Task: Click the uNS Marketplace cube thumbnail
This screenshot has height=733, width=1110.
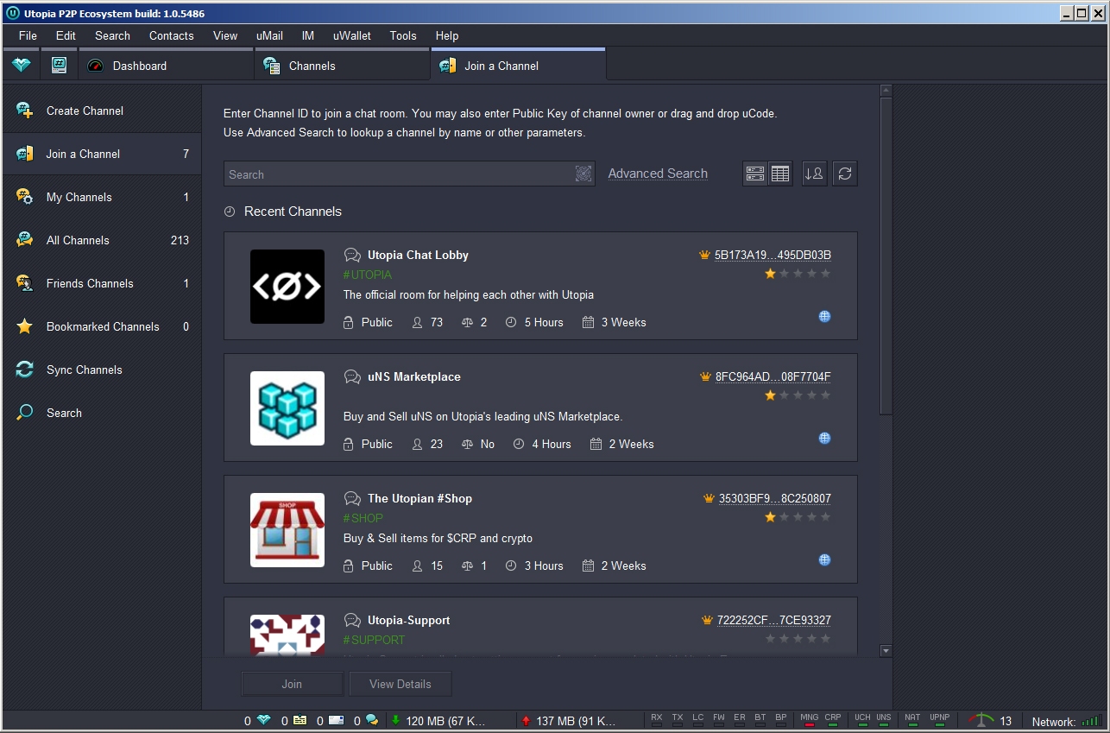Action: (x=287, y=408)
